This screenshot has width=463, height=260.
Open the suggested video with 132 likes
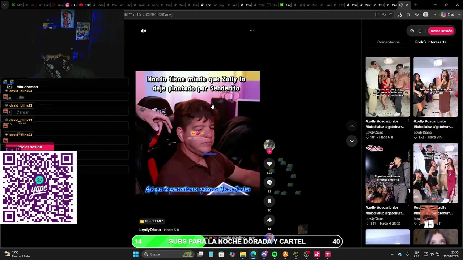point(436,87)
